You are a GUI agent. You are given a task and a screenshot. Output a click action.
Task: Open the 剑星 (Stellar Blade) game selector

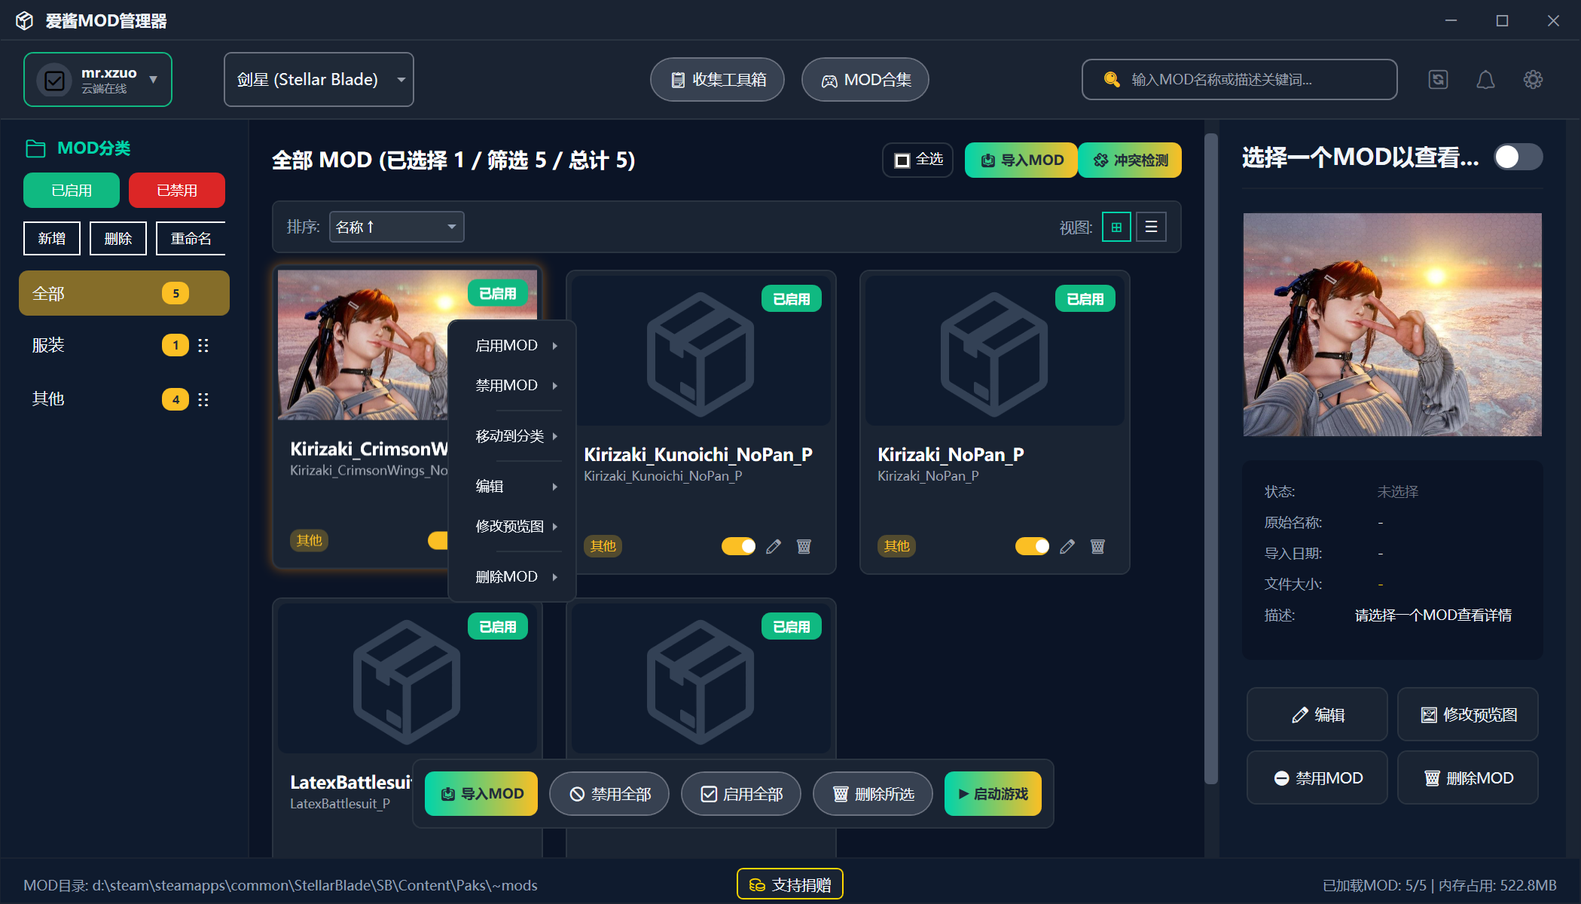(x=318, y=79)
